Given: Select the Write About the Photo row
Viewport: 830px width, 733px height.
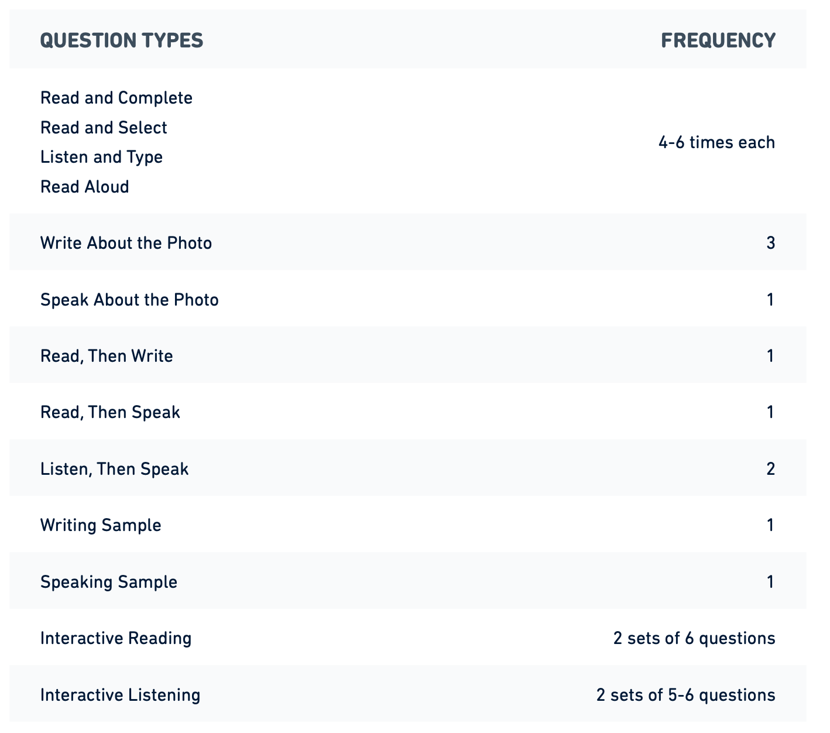Looking at the screenshot, I should (x=408, y=242).
